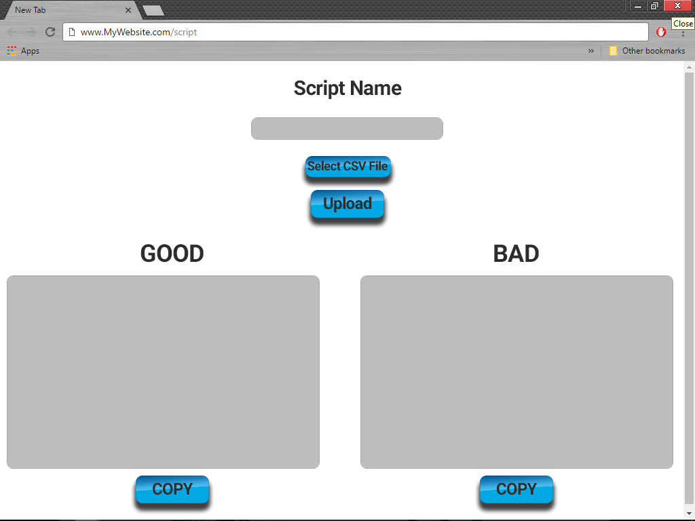Screen dimensions: 695x521
Task: Close the browser window
Action: 678,5
